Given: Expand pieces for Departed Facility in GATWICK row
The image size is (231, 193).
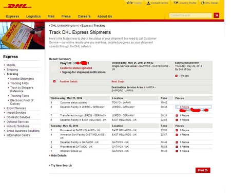Looking at the screenshot, I should (x=177, y=142).
